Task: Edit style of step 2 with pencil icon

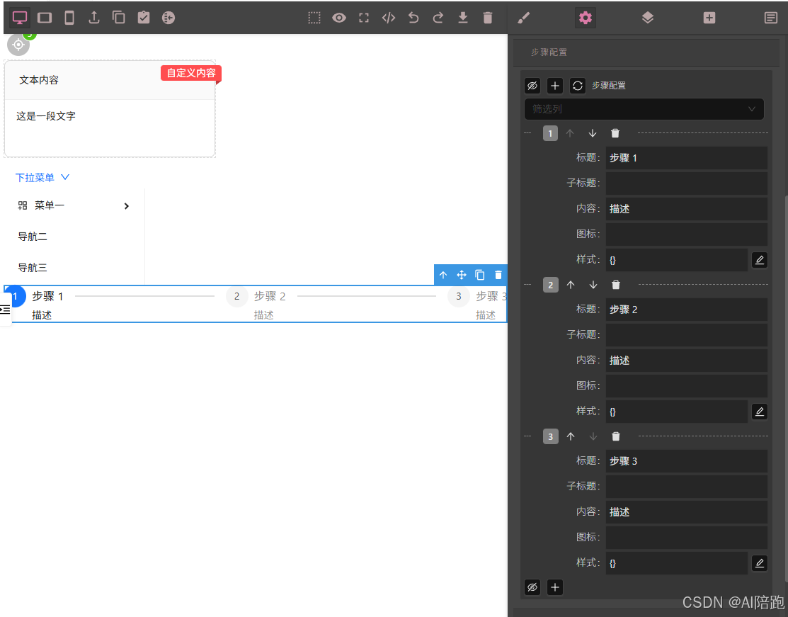Action: (x=760, y=412)
